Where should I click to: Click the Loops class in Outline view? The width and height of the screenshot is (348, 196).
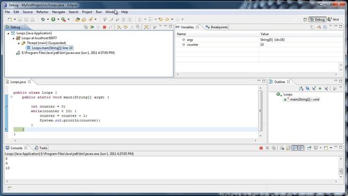click(x=285, y=95)
